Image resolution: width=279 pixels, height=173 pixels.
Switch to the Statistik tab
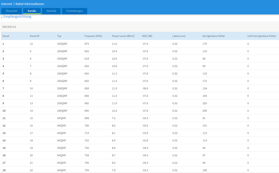click(x=51, y=11)
